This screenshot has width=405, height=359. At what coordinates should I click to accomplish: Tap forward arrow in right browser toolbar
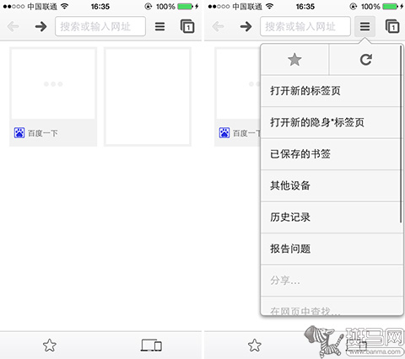click(x=246, y=27)
